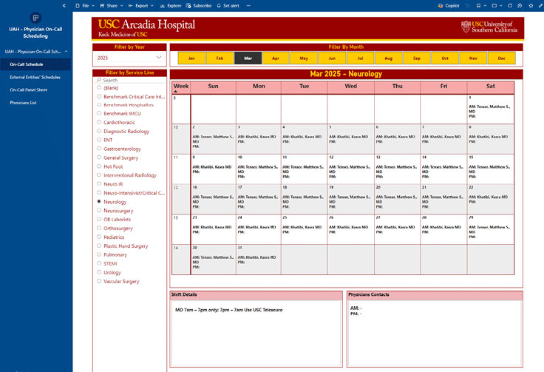Open the Filter by Year dropdown
The height and width of the screenshot is (372, 544).
tap(129, 57)
